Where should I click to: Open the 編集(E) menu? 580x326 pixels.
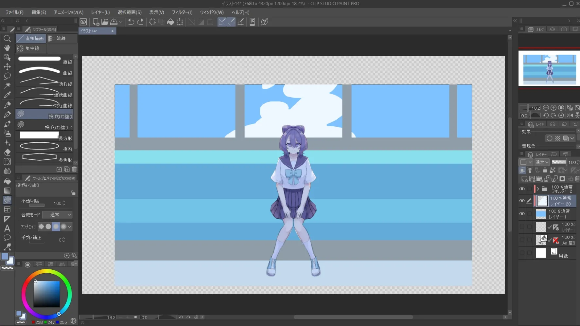tap(39, 12)
